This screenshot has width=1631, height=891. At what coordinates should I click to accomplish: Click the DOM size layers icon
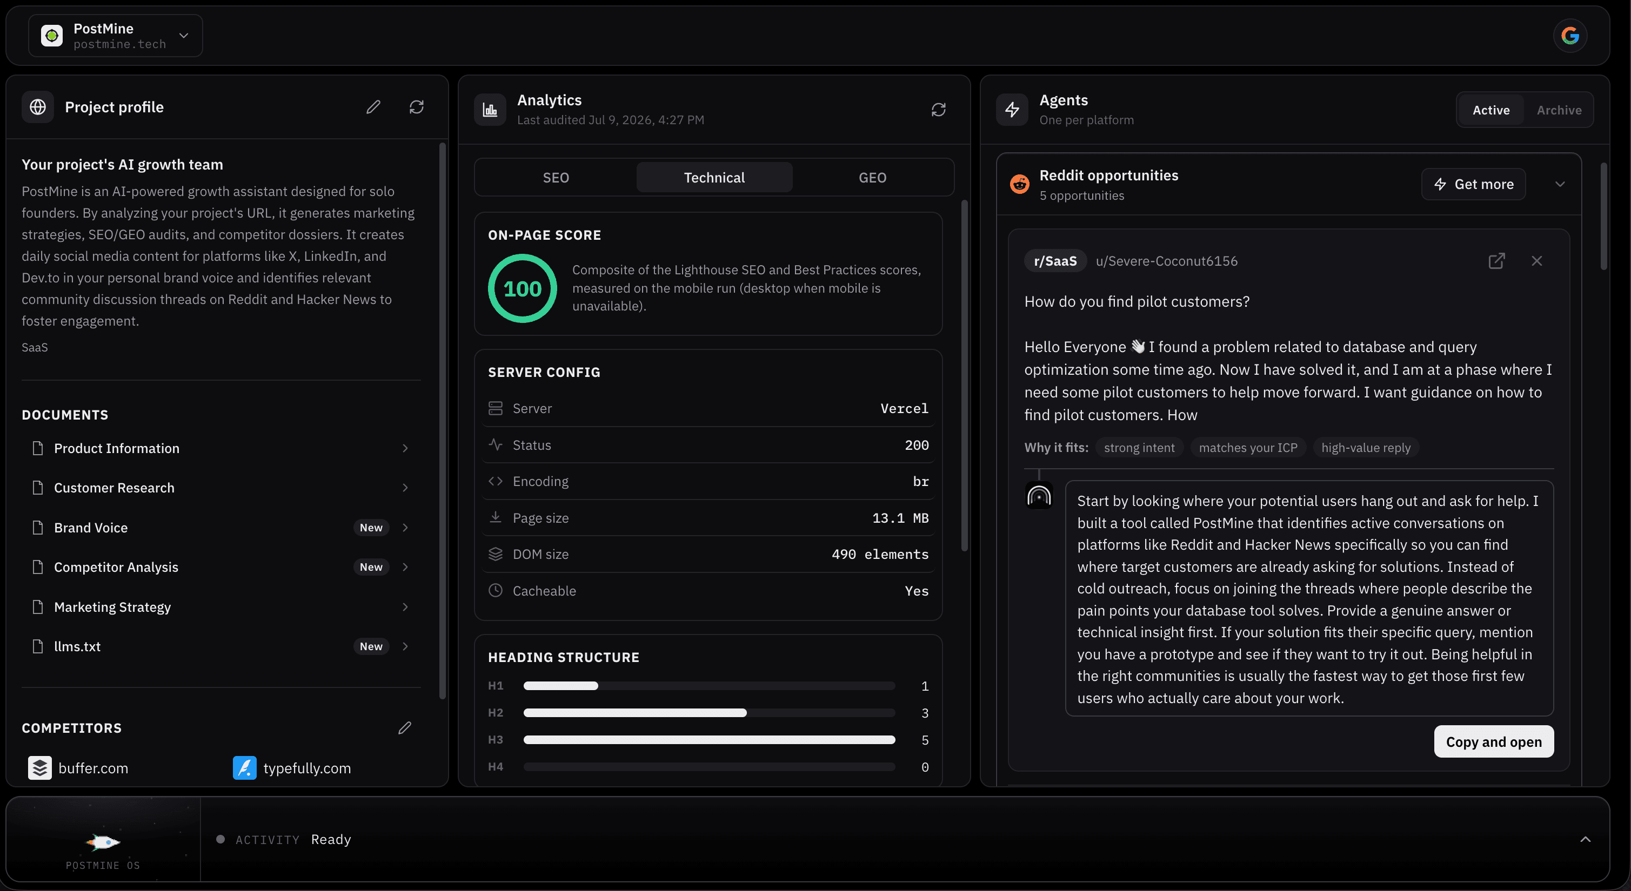[x=495, y=553]
